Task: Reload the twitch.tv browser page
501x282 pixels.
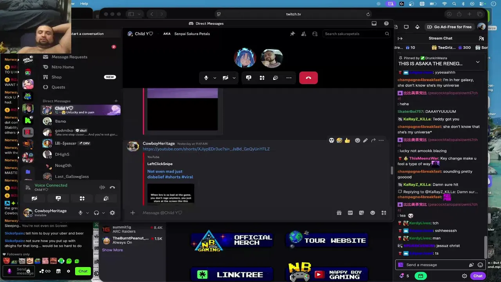Action: (x=368, y=14)
